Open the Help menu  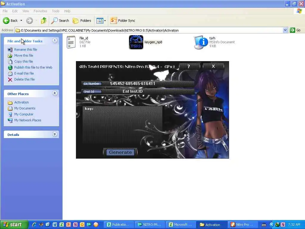click(67, 11)
